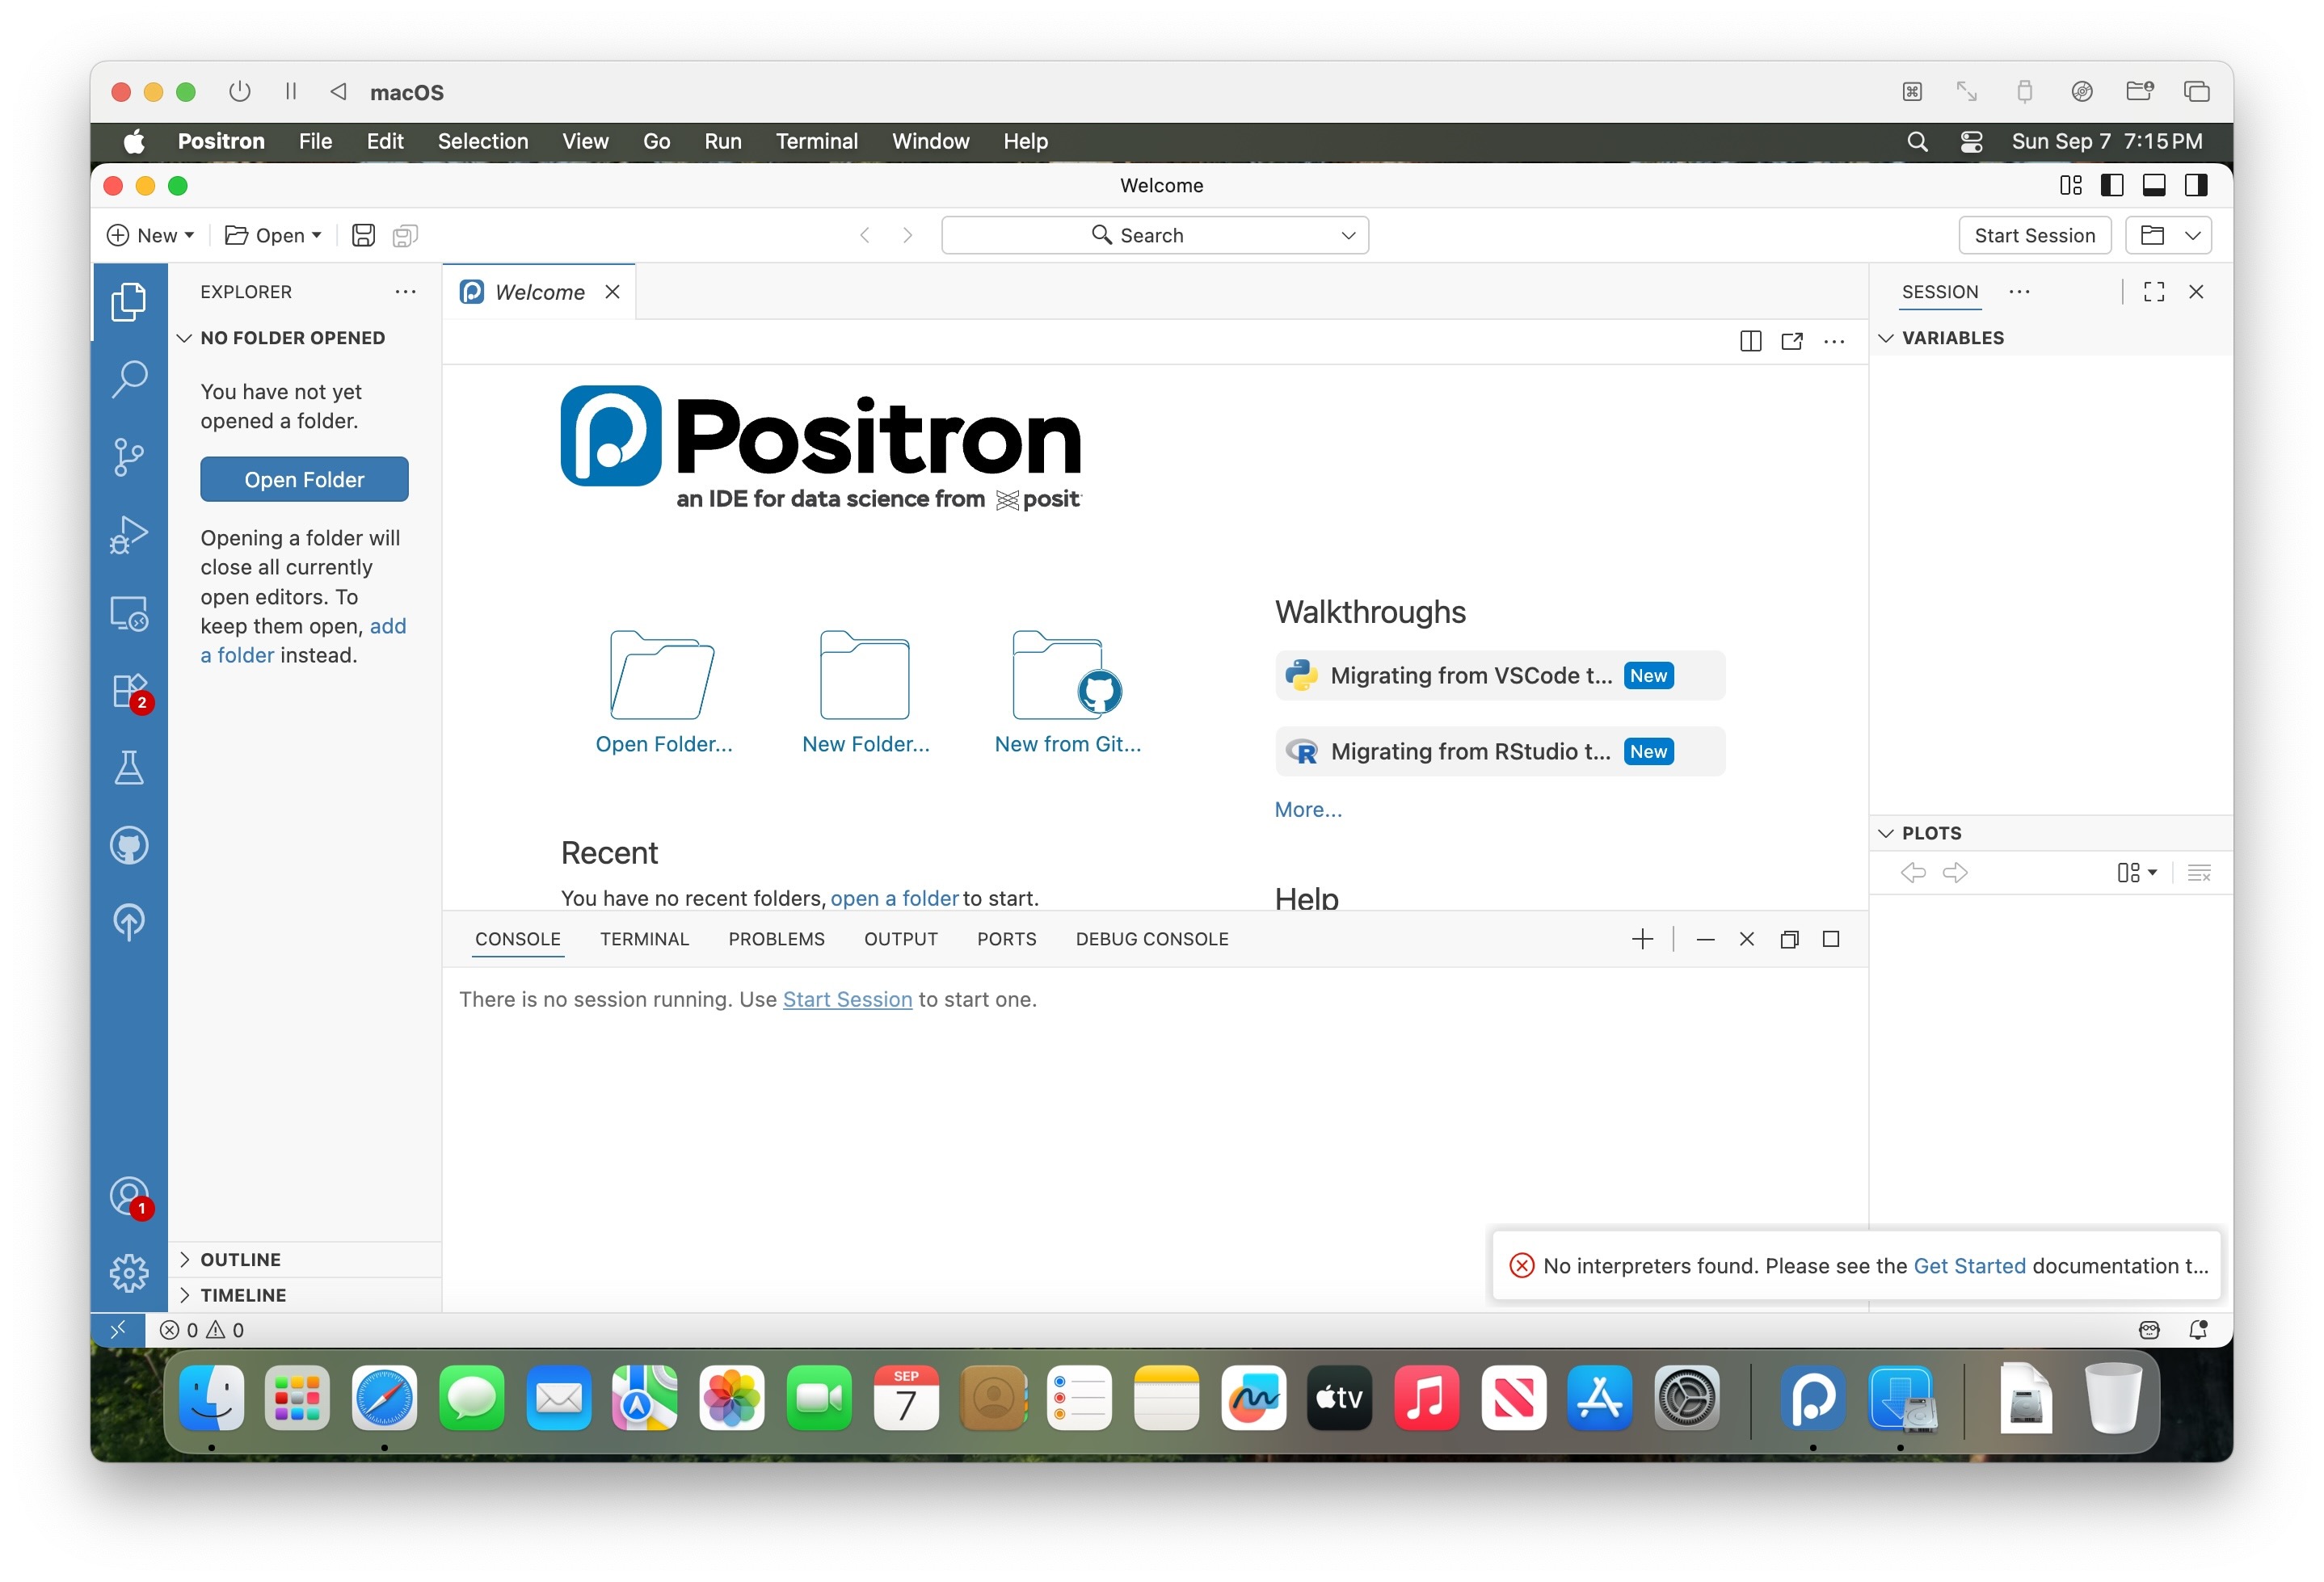The image size is (2324, 1582).
Task: Open the Accounts menu icon
Action: click(x=128, y=1196)
